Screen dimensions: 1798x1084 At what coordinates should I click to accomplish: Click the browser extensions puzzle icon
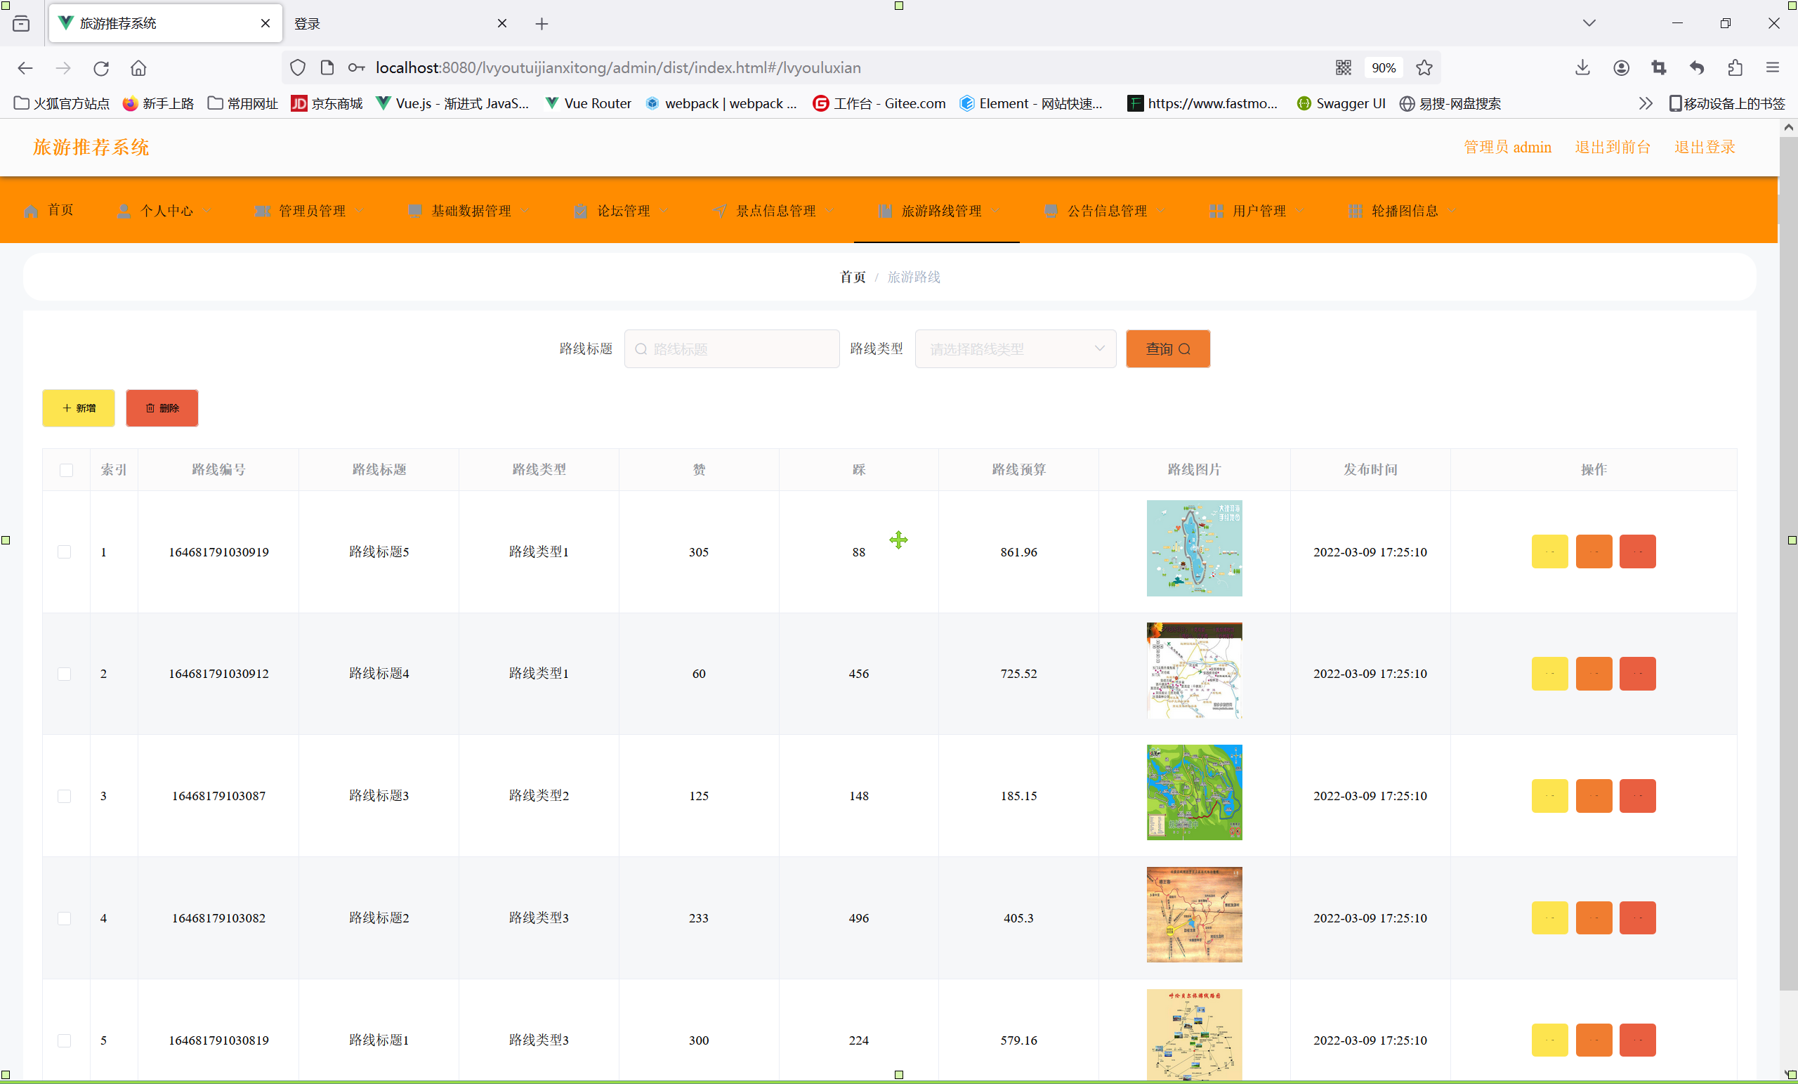[x=1735, y=68]
